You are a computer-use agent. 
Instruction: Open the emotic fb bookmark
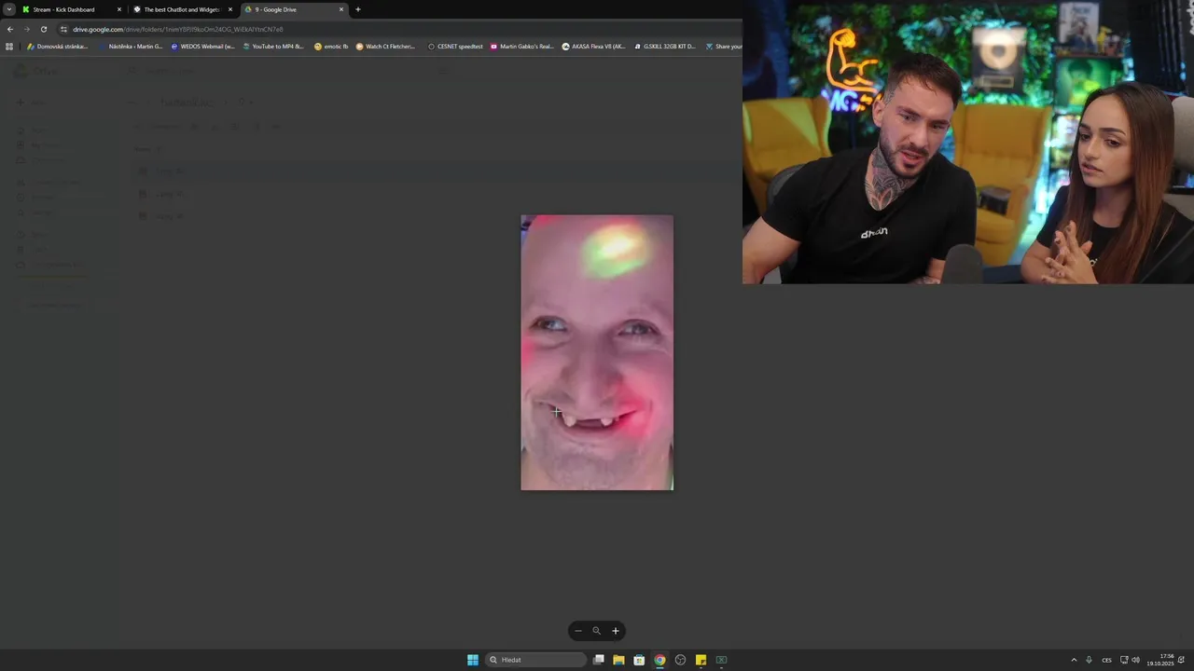click(331, 46)
